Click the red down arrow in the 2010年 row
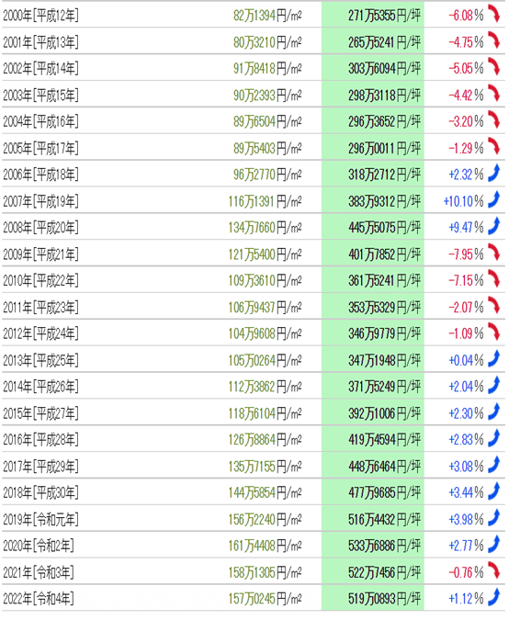The width and height of the screenshot is (520, 620). (x=493, y=278)
